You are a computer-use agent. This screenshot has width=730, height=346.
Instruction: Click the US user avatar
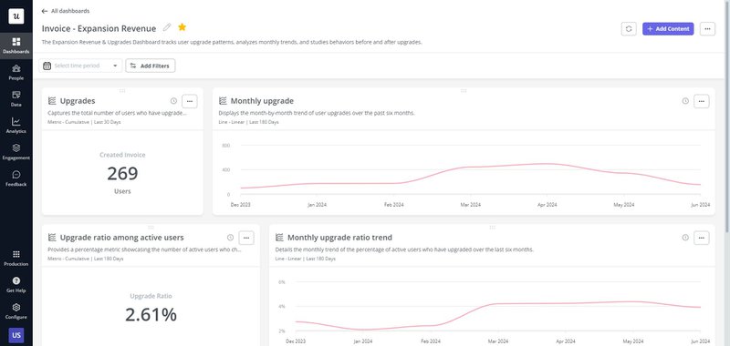(16, 335)
